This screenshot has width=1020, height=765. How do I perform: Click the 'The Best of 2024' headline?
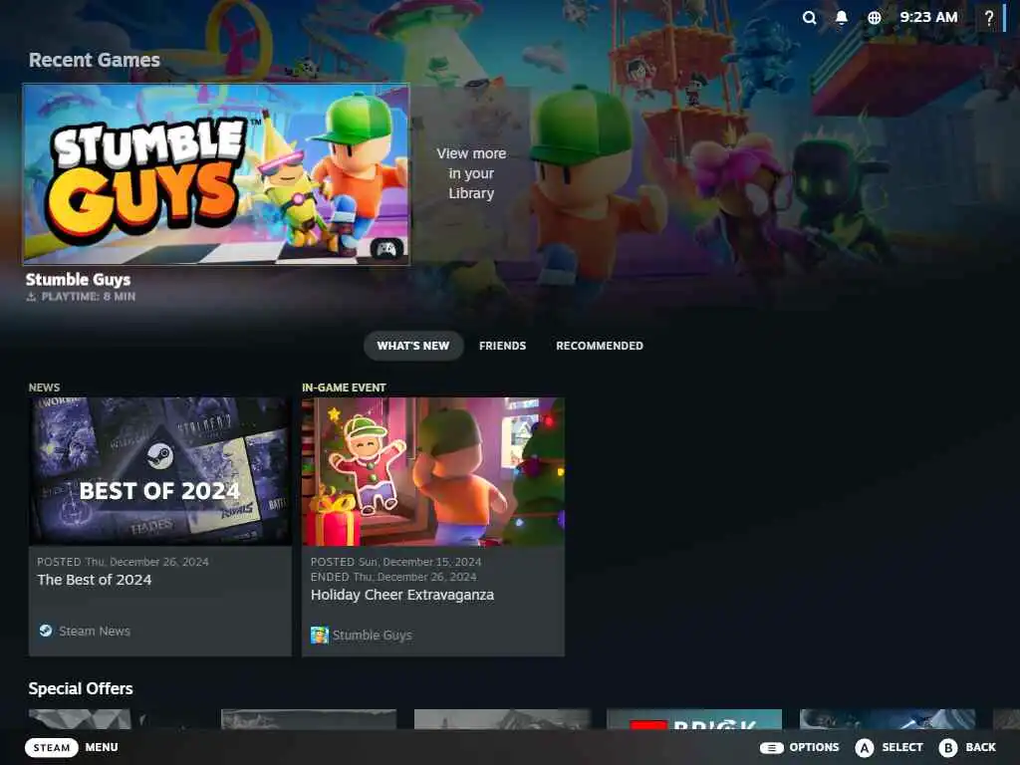tap(95, 580)
